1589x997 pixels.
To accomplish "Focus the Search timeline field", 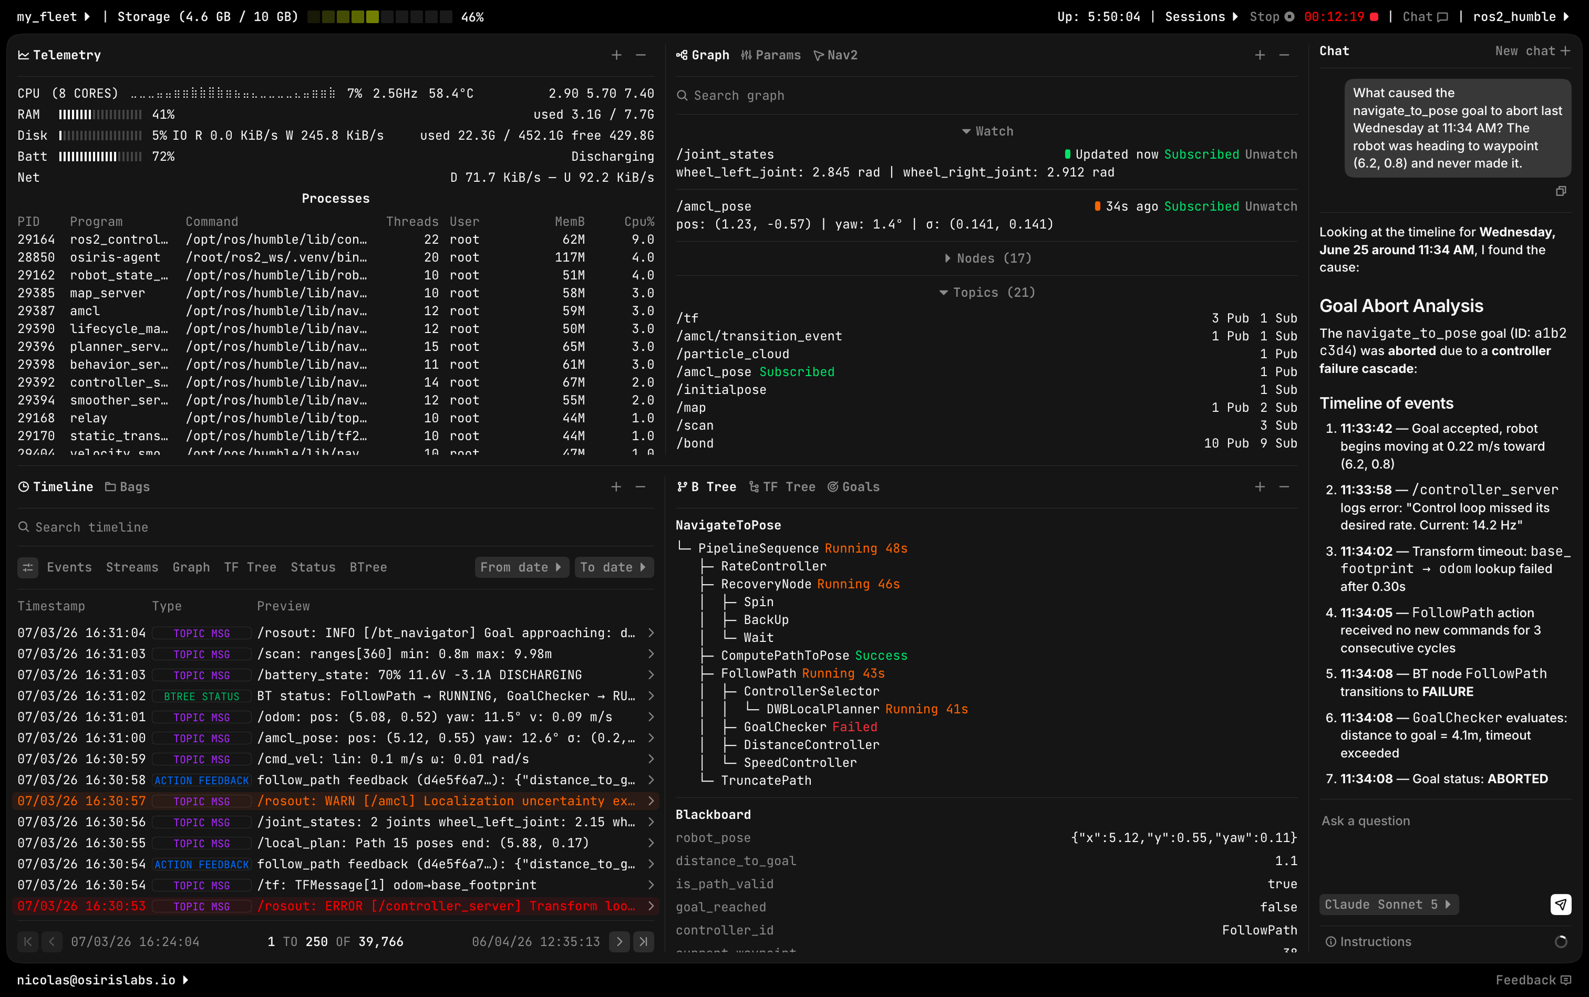I will coord(336,527).
